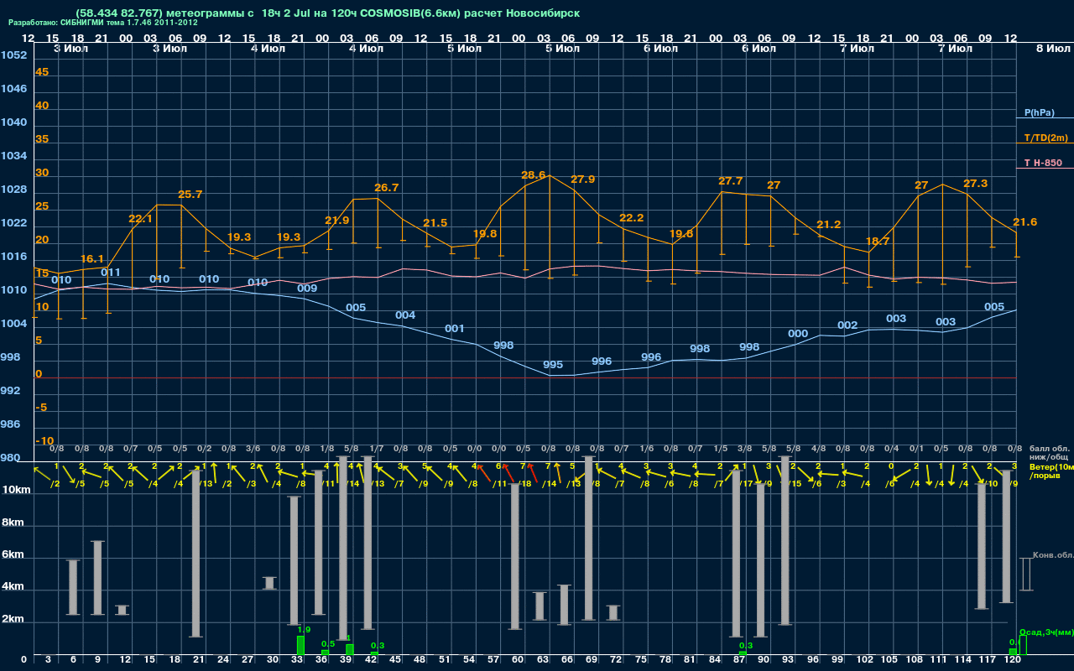Click the 18.7 temperature label

[x=878, y=241]
